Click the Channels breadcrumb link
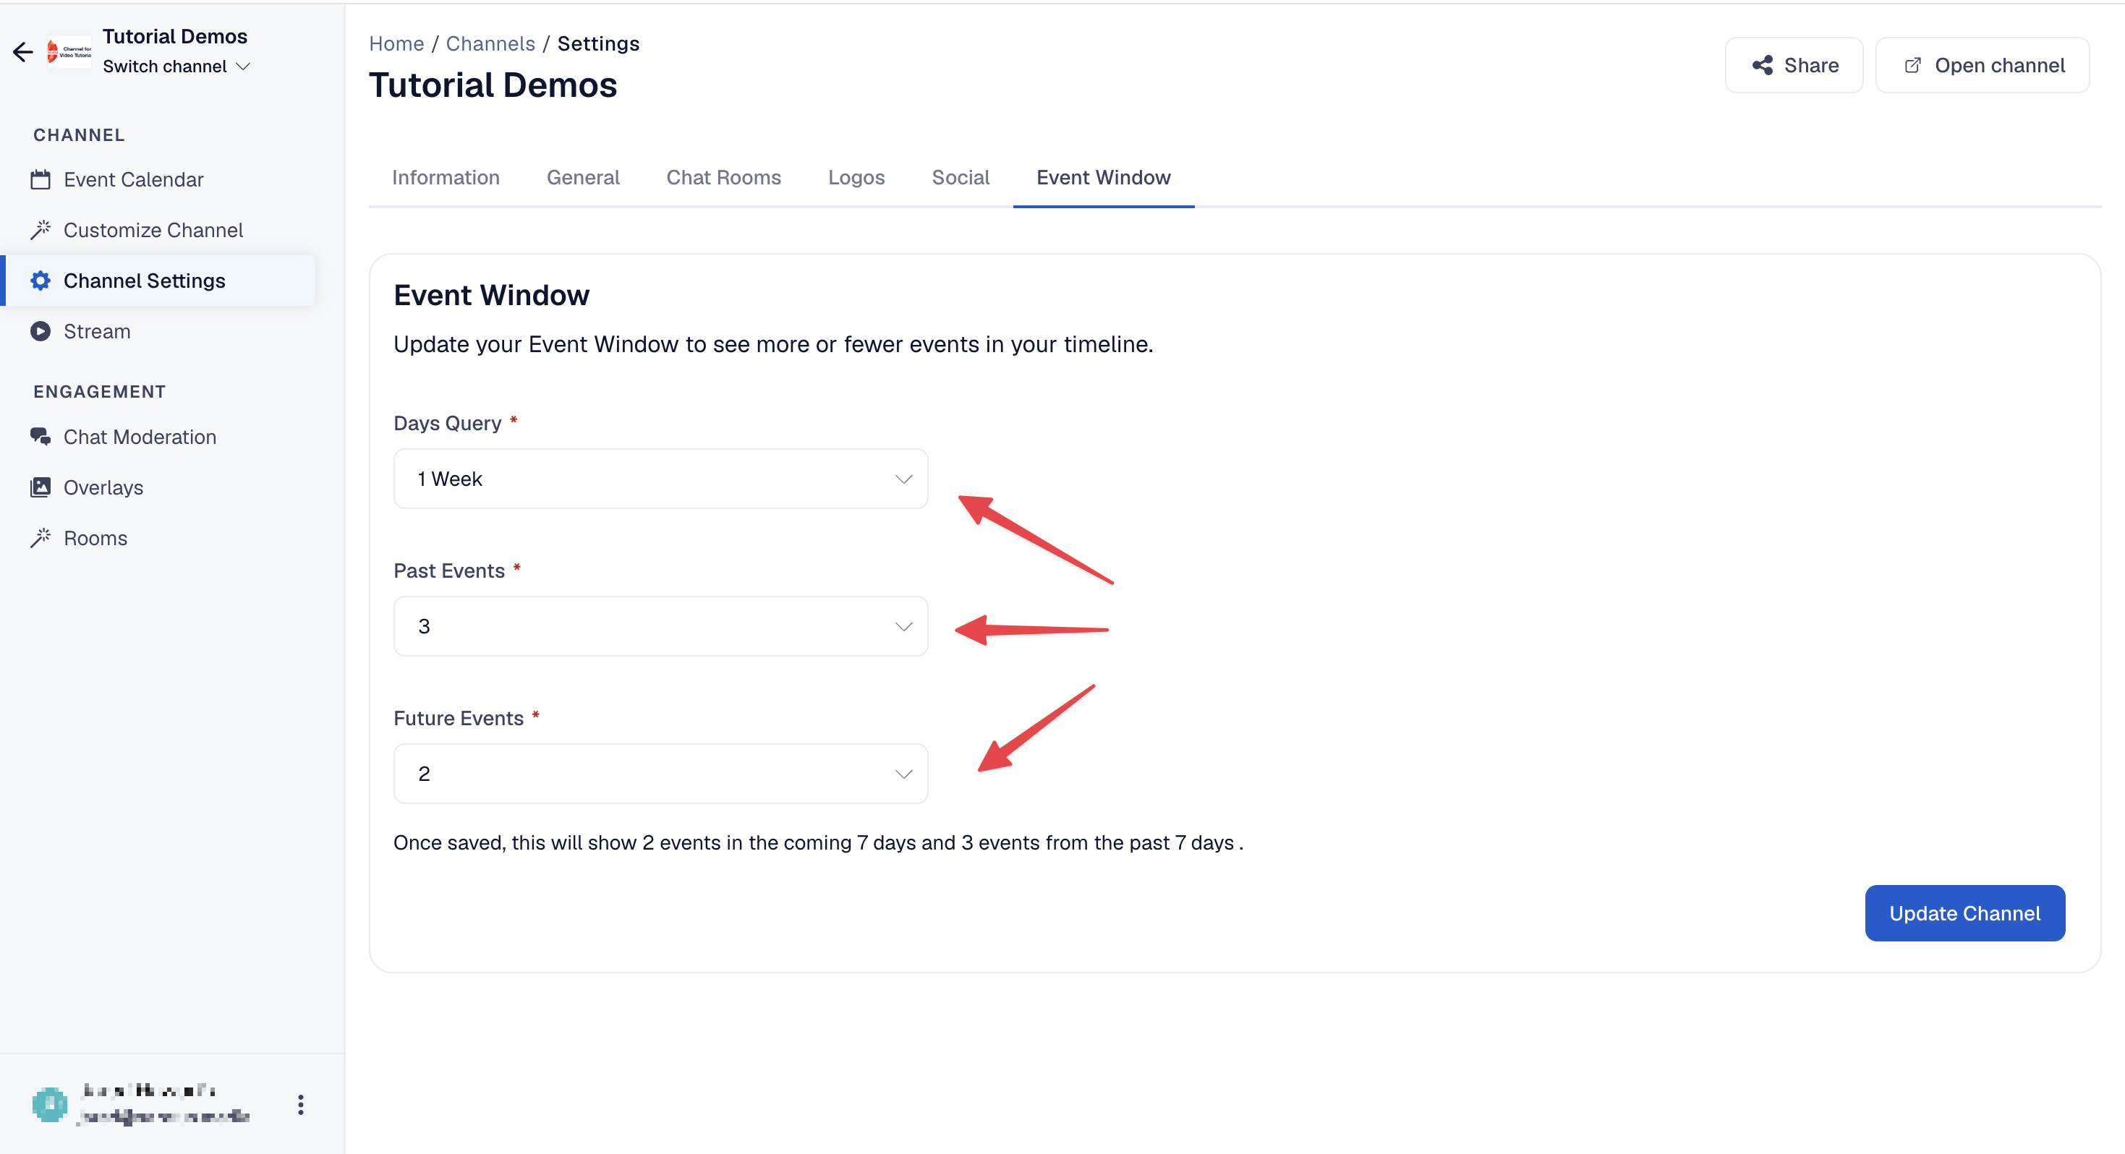 pos(491,43)
